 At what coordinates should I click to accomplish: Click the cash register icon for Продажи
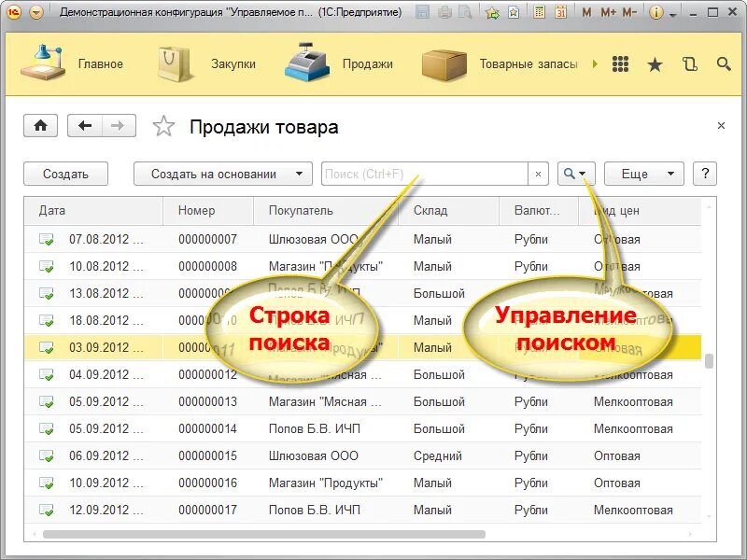pyautogui.click(x=307, y=62)
